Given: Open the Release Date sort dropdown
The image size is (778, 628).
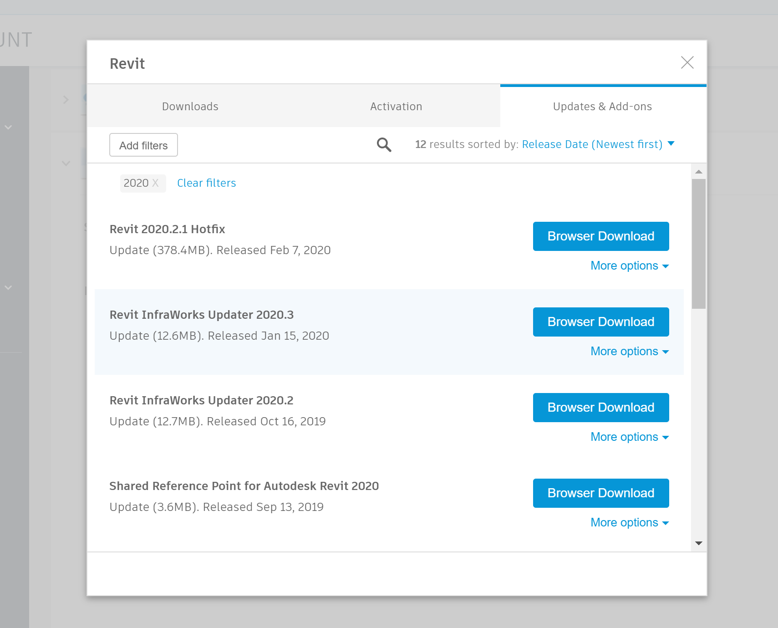Looking at the screenshot, I should (x=598, y=144).
